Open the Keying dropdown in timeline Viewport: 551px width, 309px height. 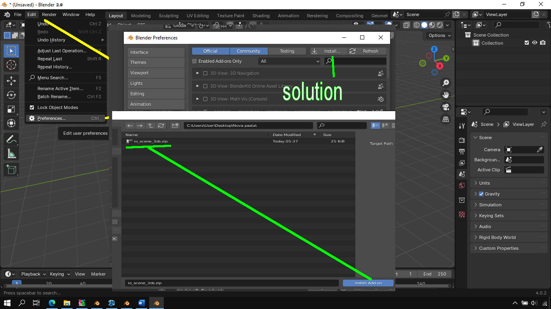tap(60, 274)
